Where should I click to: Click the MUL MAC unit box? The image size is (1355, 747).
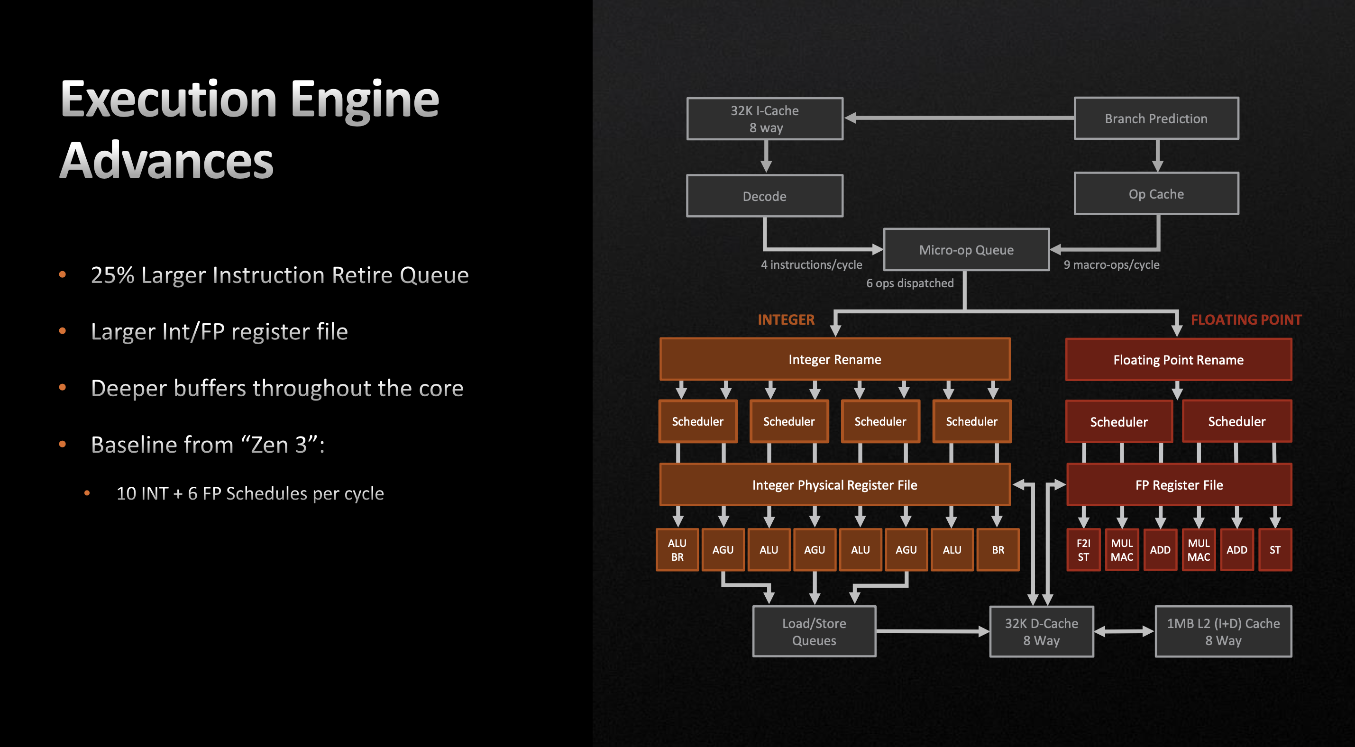(x=1122, y=550)
